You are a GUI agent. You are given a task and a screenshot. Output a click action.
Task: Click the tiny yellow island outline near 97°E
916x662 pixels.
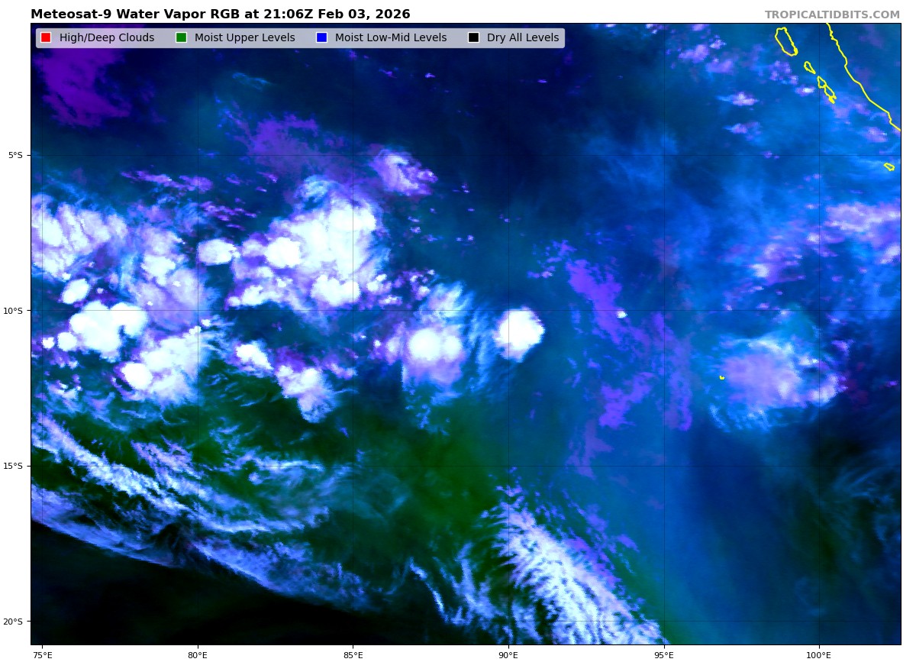tap(721, 377)
